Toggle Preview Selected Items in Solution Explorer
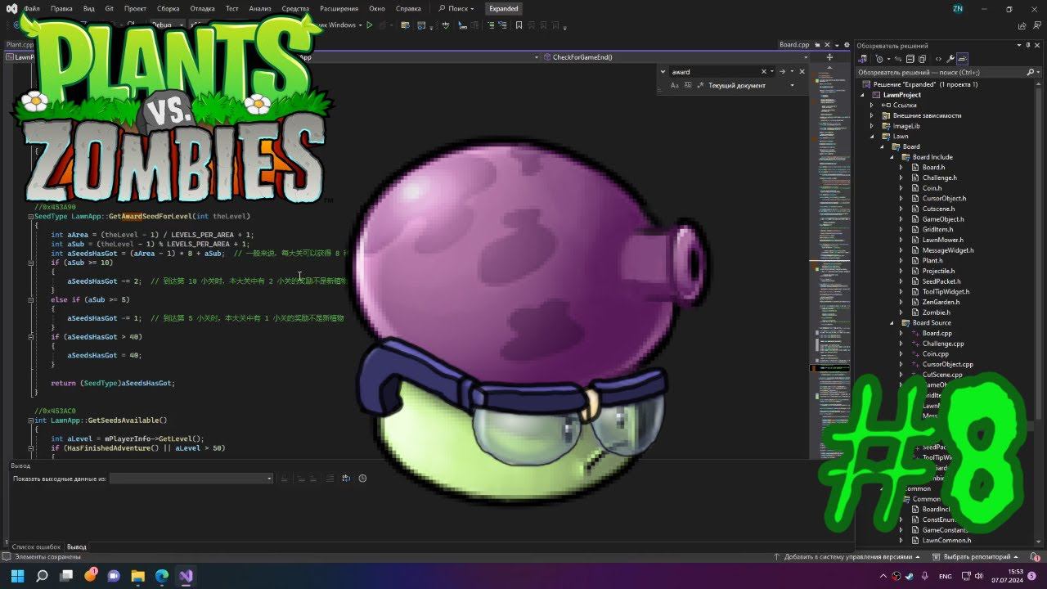The width and height of the screenshot is (1047, 589). coord(963,59)
